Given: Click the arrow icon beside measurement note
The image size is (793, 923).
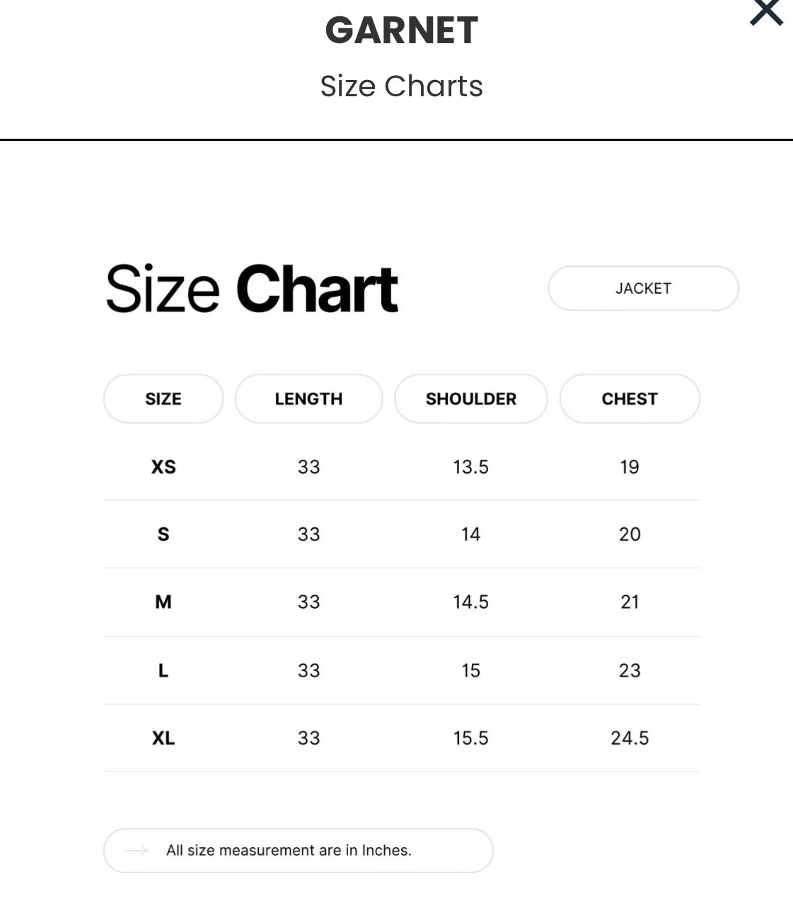Looking at the screenshot, I should click(x=137, y=850).
